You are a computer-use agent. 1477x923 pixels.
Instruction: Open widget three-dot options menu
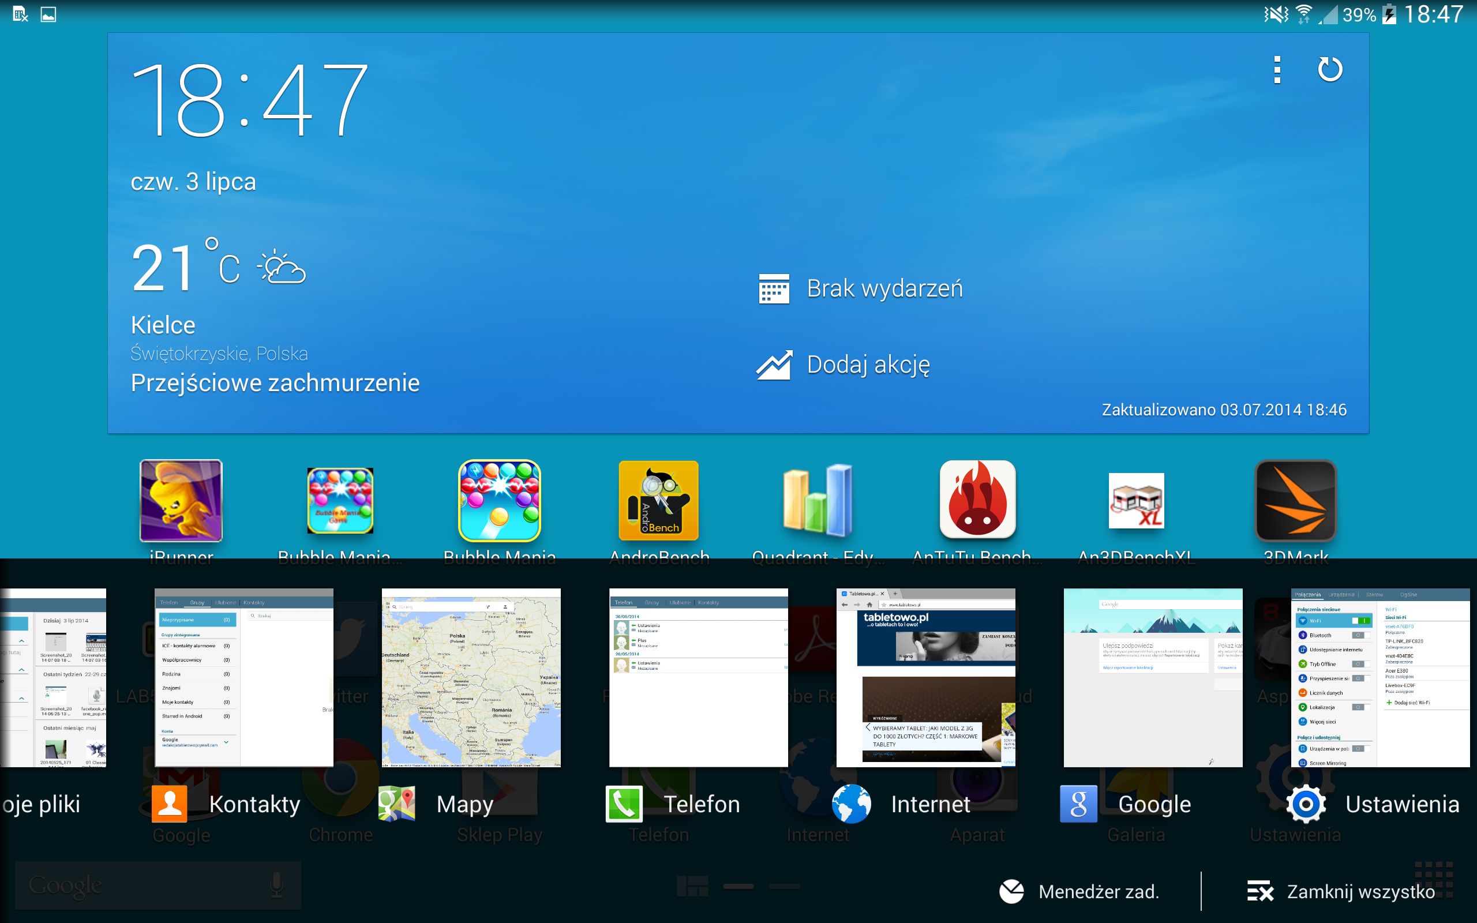pos(1277,70)
